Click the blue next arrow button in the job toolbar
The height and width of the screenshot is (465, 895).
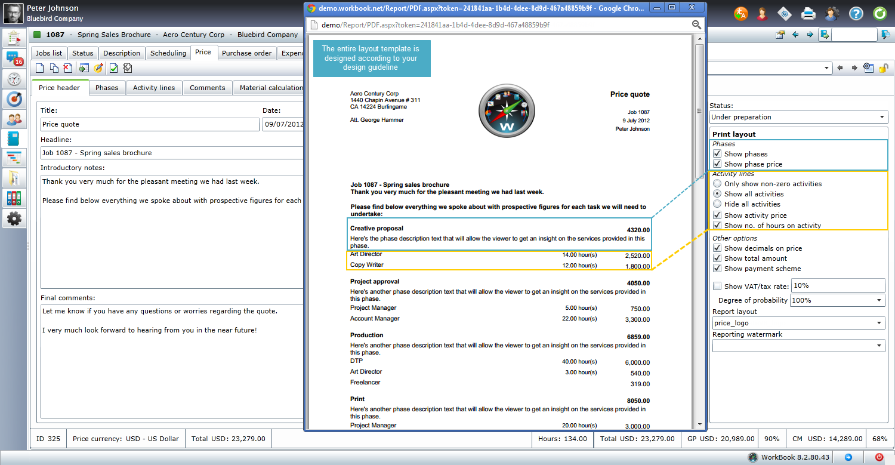810,35
